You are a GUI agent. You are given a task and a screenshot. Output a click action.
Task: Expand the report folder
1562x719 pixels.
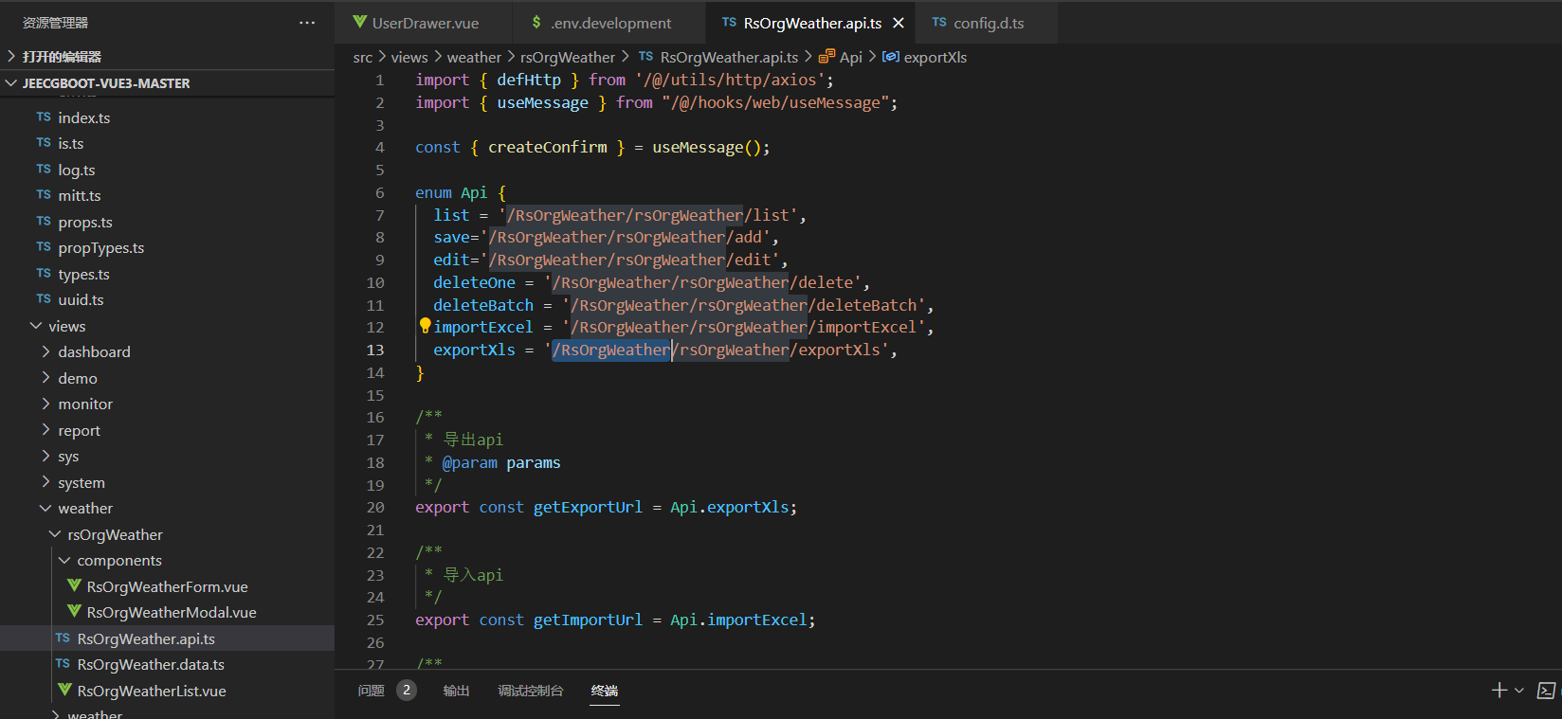coord(167,430)
